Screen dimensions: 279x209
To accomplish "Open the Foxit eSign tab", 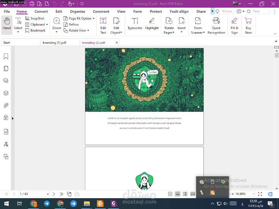I will [x=179, y=12].
